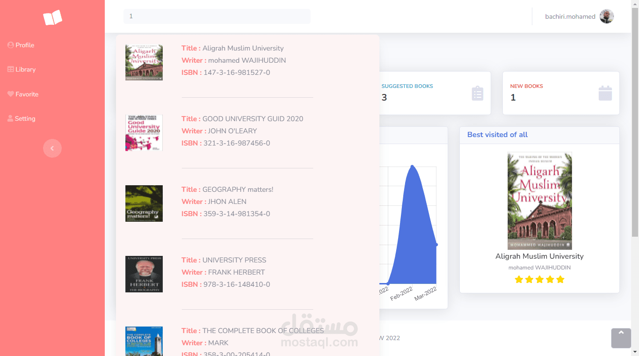Click the New Books calendar icon

605,93
